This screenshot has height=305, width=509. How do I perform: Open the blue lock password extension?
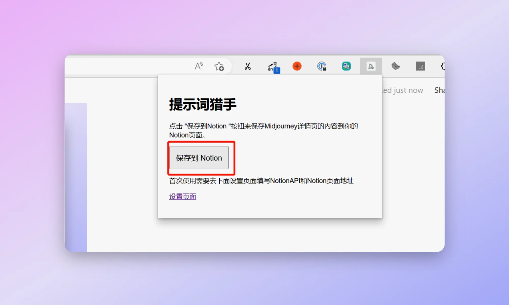tap(322, 66)
